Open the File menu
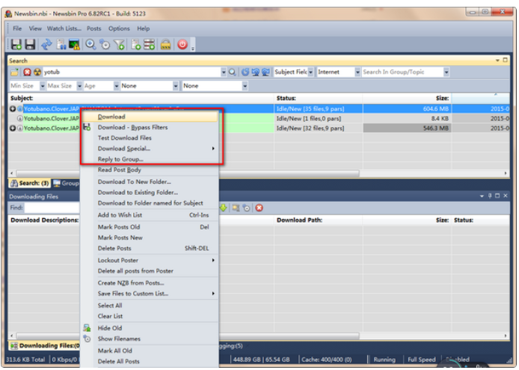This screenshot has width=519, height=370. click(17, 29)
